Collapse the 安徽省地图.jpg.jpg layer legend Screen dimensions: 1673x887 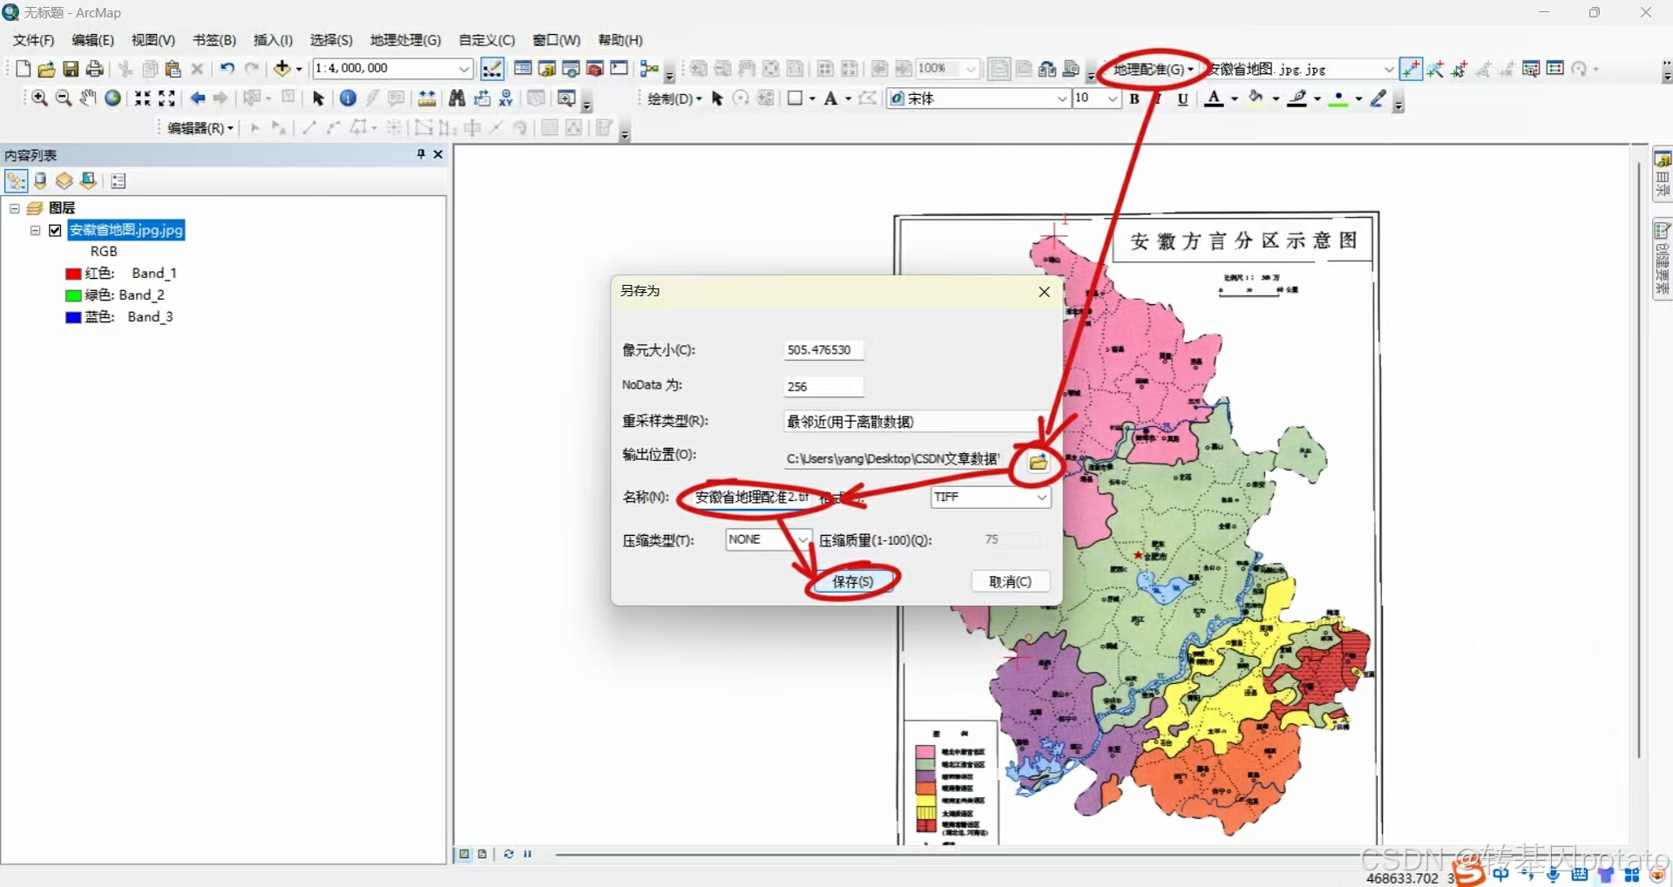[x=36, y=230]
